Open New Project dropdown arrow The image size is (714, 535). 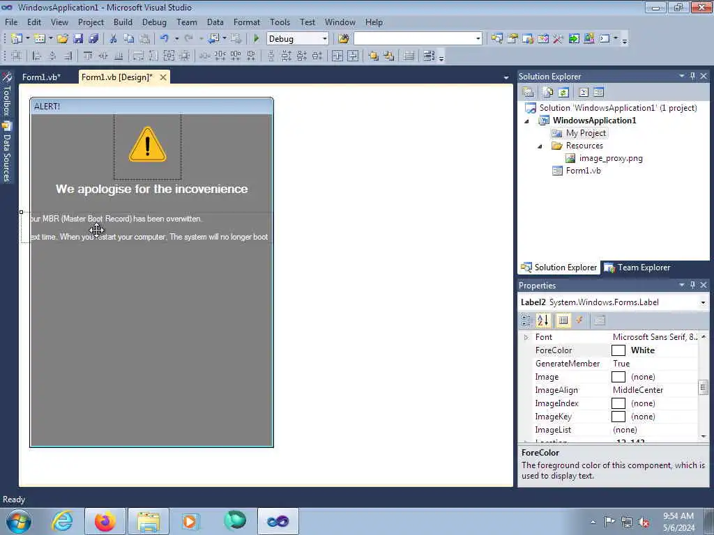tap(27, 39)
